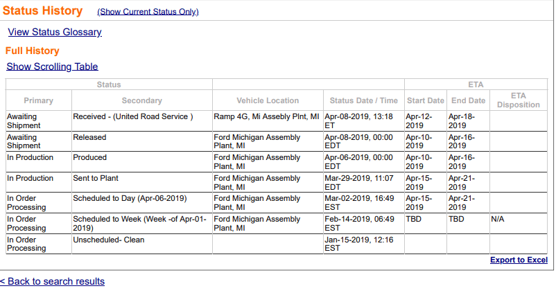Select the N/A ETA Disposition cell
The width and height of the screenshot is (556, 293).
(519, 224)
